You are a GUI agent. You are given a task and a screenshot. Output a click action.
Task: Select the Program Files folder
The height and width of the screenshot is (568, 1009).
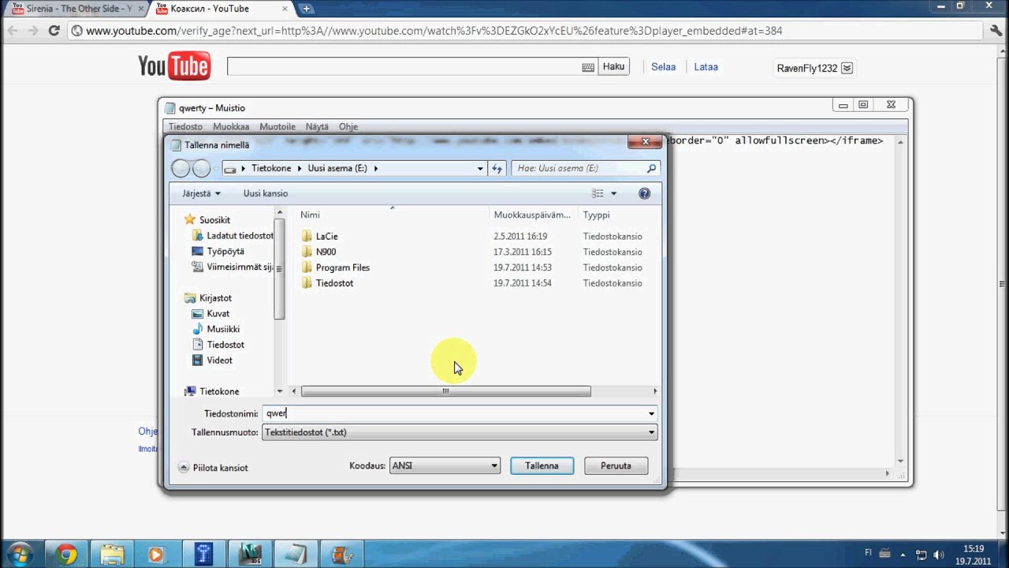342,267
